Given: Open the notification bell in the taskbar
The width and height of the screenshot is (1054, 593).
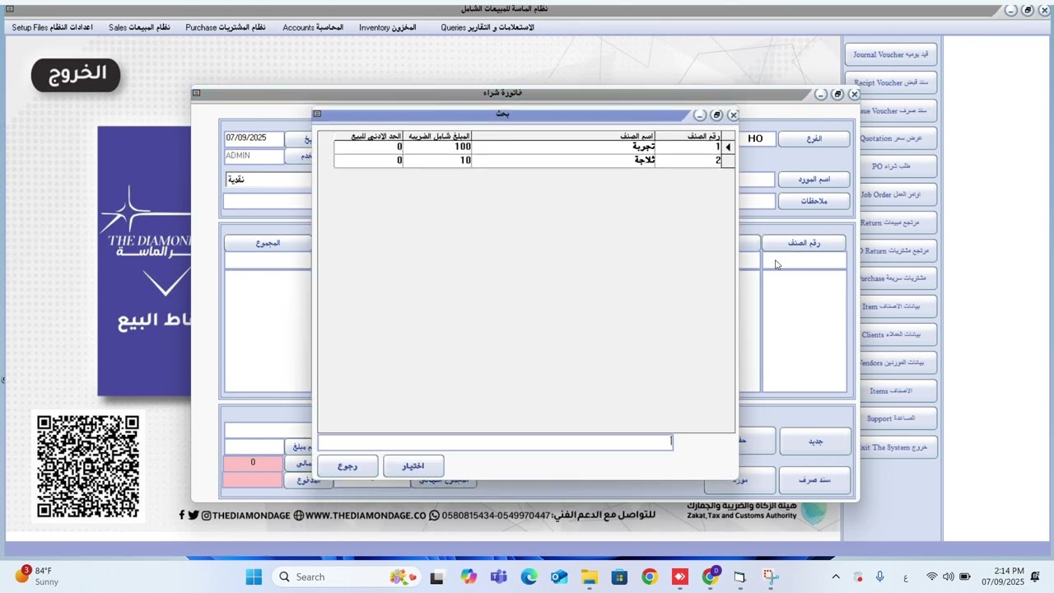Looking at the screenshot, I should [1035, 577].
